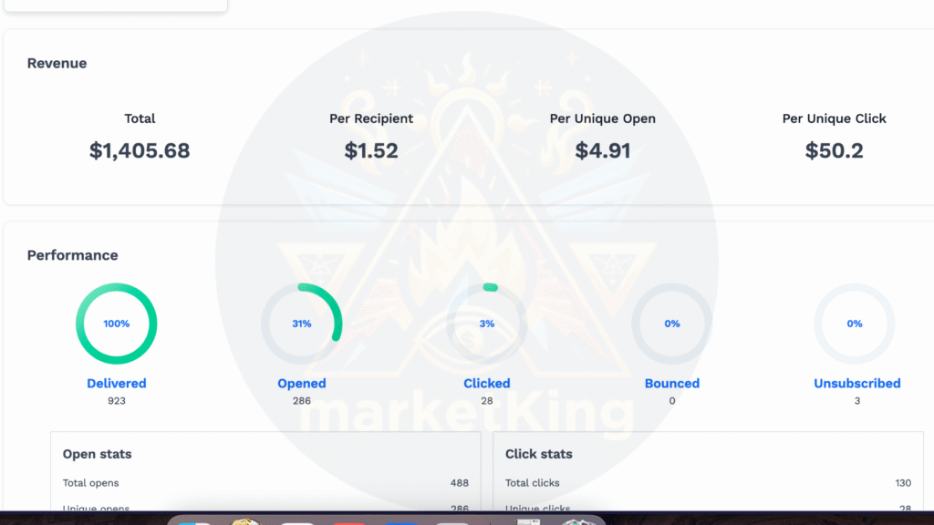Click the Open stats panel heading

click(97, 454)
